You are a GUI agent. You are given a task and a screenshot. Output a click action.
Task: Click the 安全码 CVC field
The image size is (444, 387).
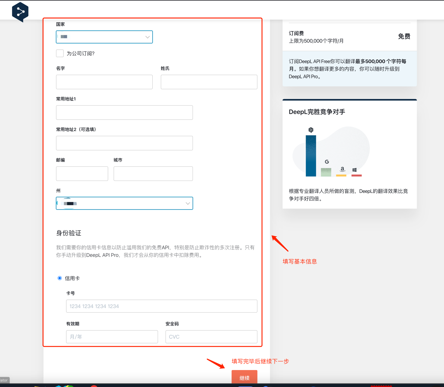211,337
